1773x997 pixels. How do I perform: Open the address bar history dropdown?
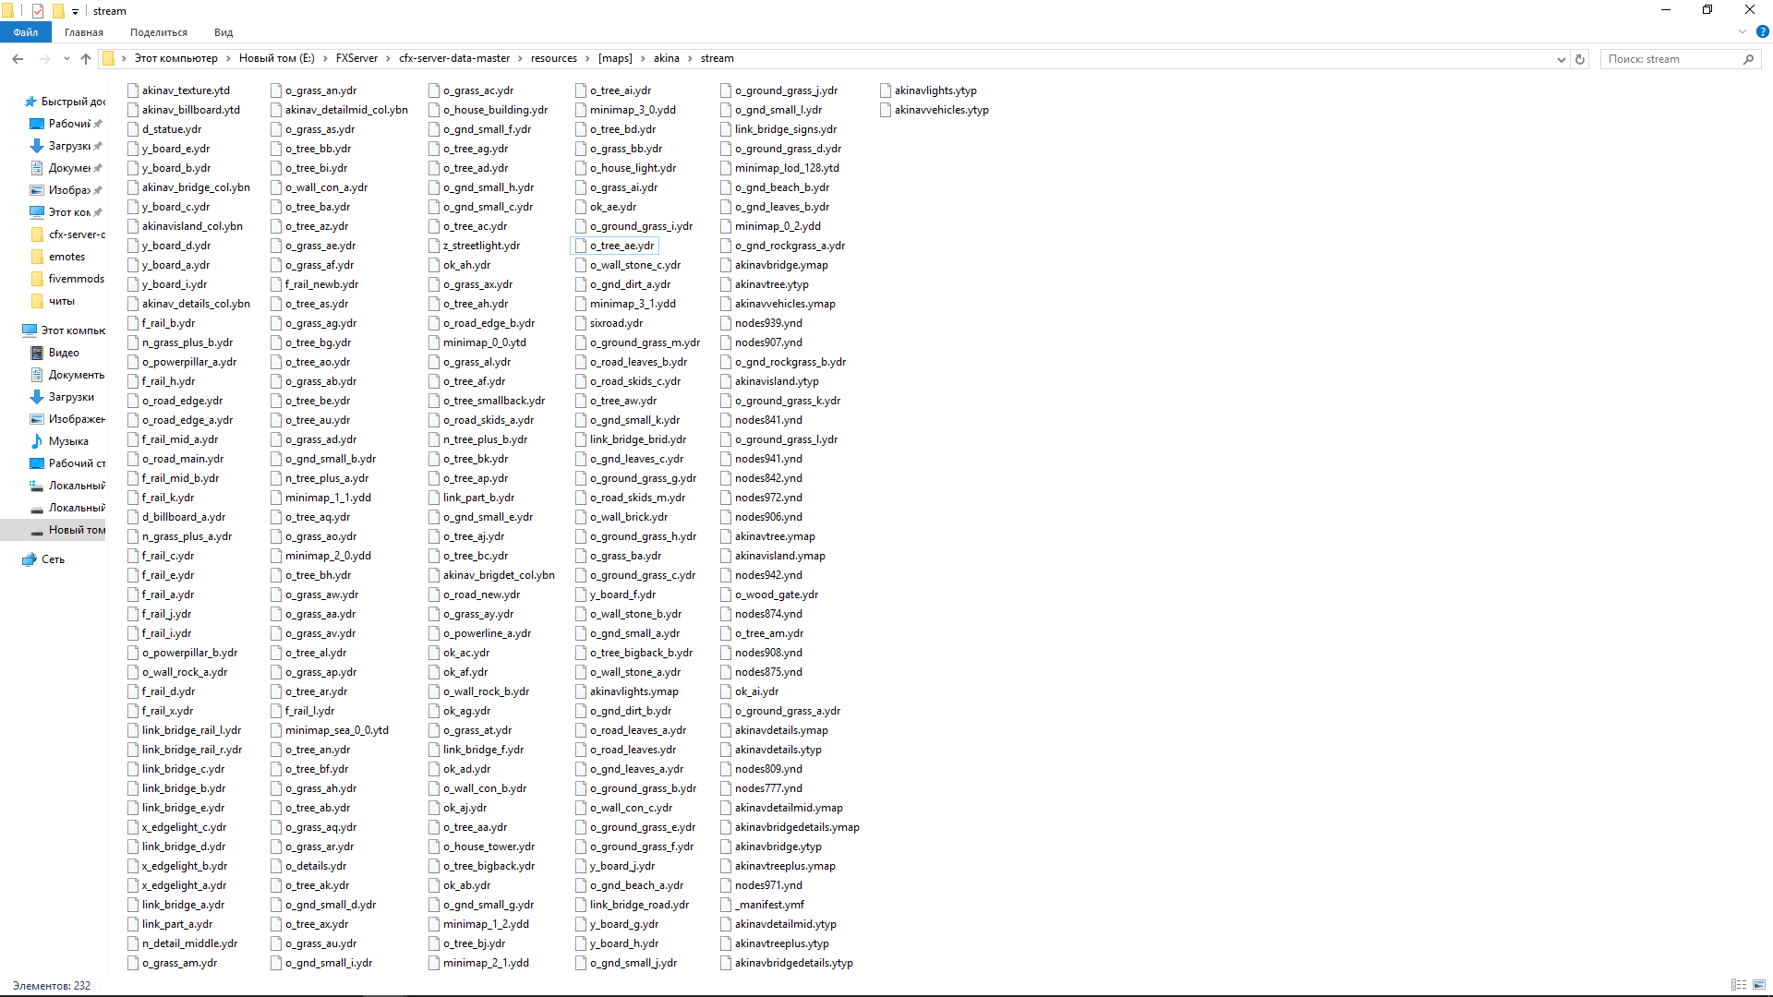[1561, 58]
